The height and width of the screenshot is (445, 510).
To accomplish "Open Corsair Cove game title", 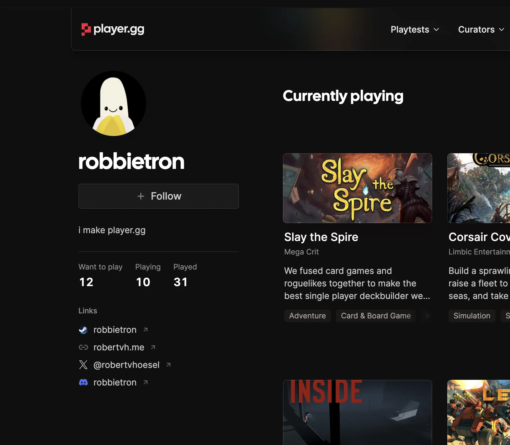I will 479,237.
